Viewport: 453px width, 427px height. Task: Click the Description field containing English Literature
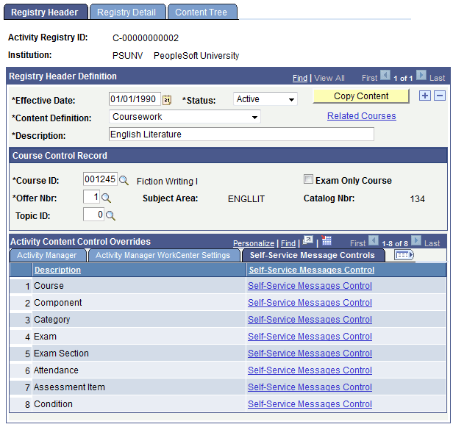click(241, 134)
